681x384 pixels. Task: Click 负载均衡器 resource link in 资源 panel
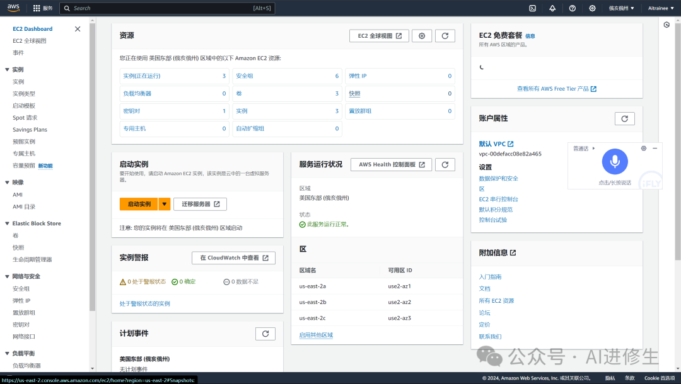137,94
